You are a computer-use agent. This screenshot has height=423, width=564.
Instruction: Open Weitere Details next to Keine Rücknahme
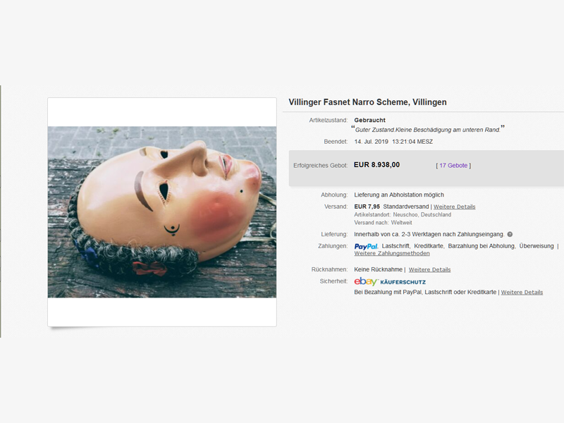429,269
